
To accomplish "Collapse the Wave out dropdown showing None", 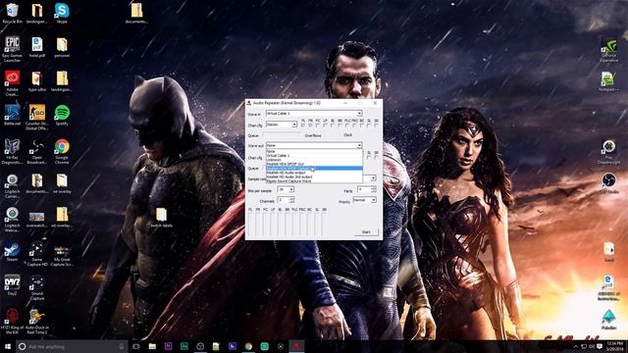I will coord(314,145).
